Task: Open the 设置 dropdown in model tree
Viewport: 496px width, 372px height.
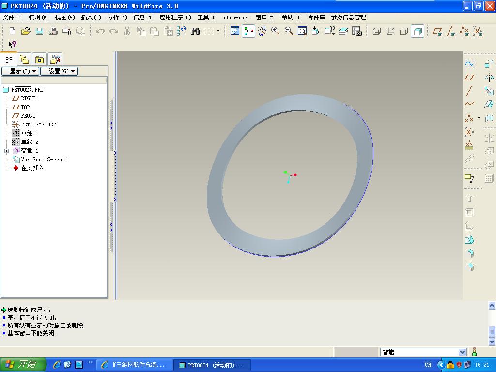Action: [x=59, y=71]
